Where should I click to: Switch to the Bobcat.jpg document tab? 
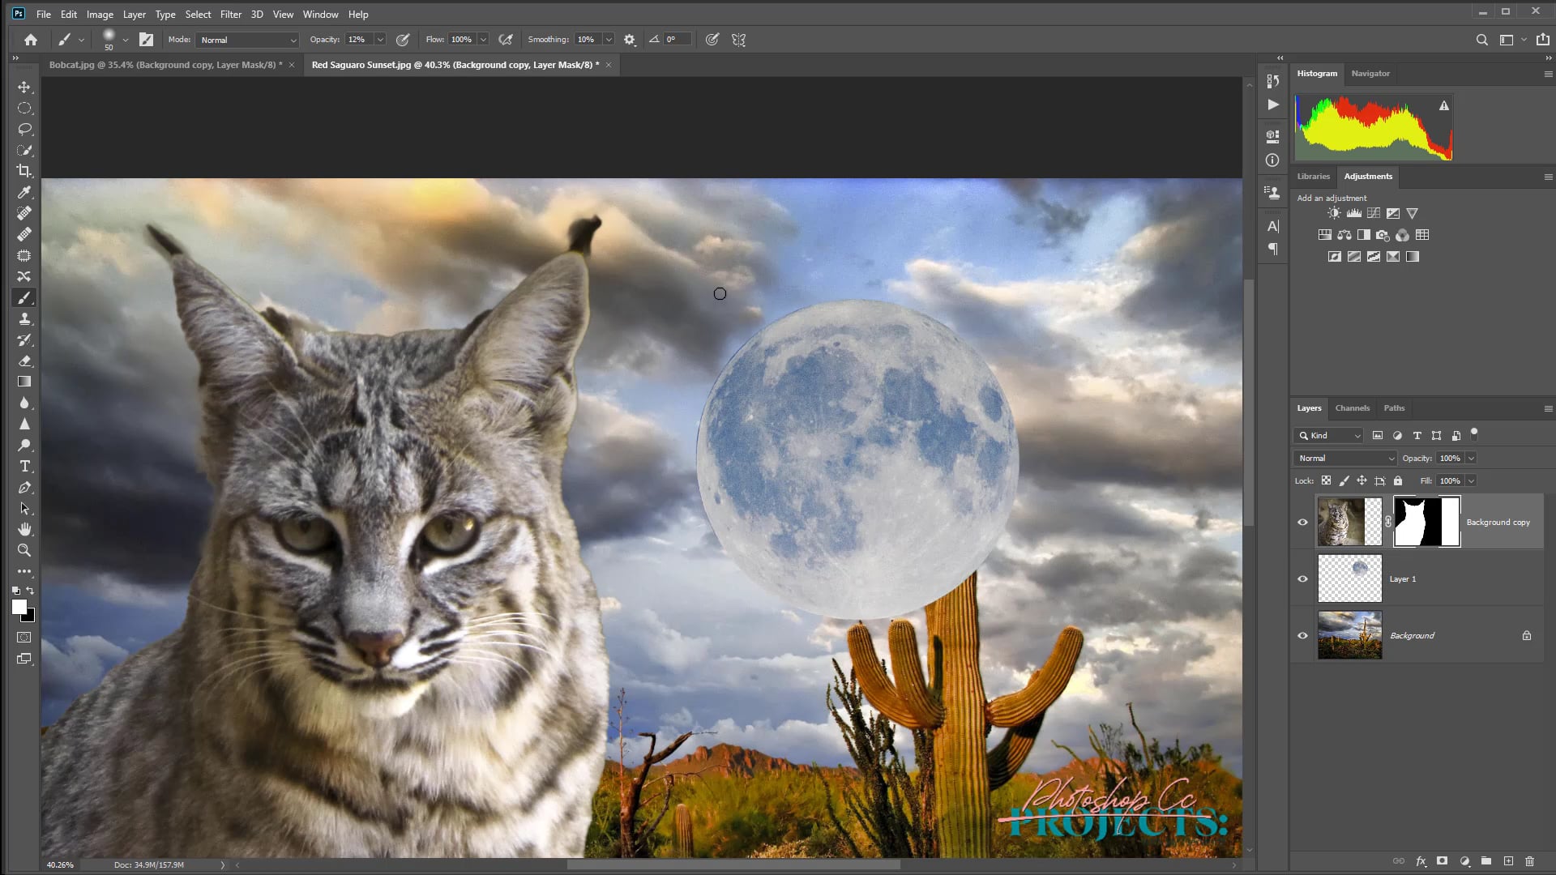click(165, 65)
